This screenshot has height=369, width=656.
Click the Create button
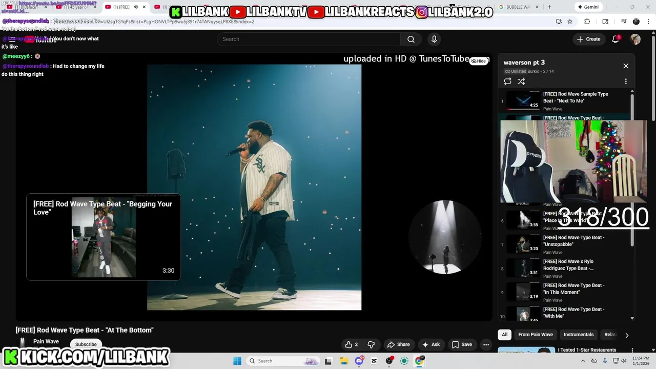point(588,39)
